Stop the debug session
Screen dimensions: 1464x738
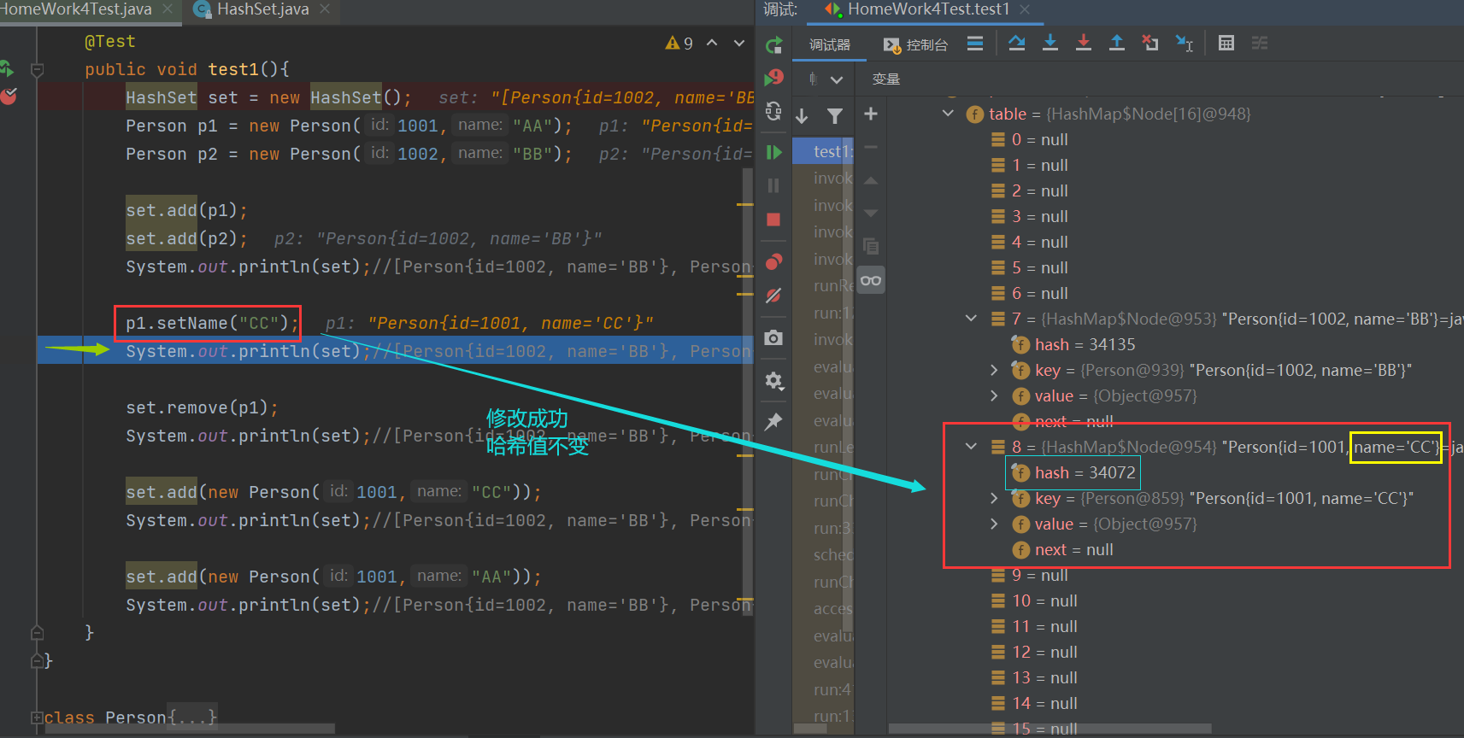774,220
